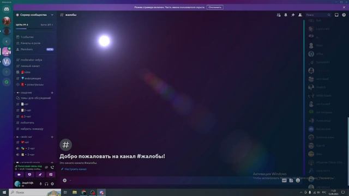Click the search magnifier icon
349x196 pixels.
[x=329, y=15]
